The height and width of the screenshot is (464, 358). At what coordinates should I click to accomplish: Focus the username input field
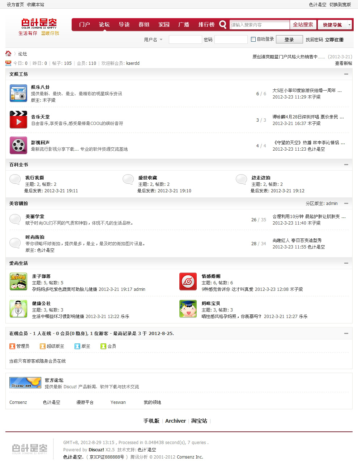coord(185,39)
